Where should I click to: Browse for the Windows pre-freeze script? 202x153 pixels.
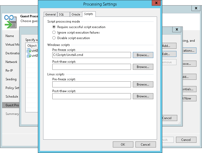point(143,55)
